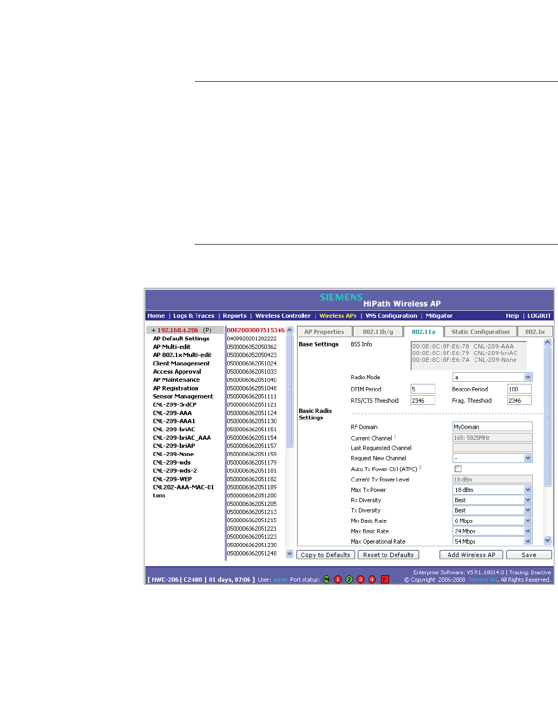Click port status 2 green icon
Viewport: 558px width, 706px height.
click(x=349, y=579)
